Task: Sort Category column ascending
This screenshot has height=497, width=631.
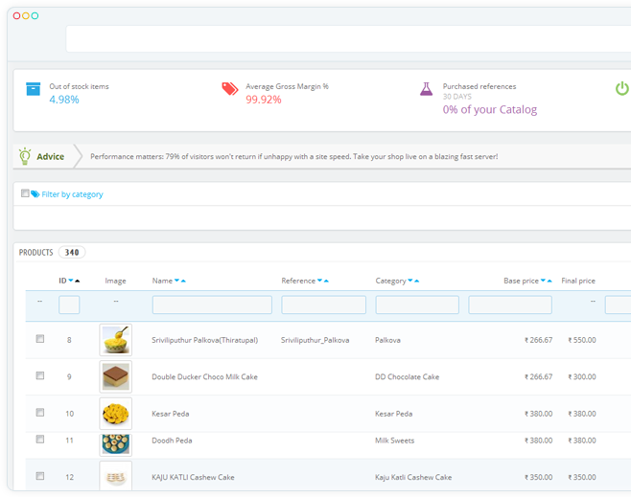Action: (x=417, y=281)
